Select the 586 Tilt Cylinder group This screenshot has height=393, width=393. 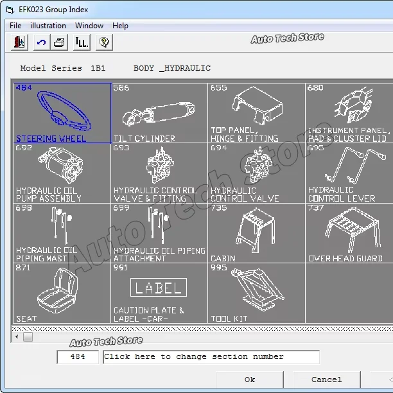159,113
